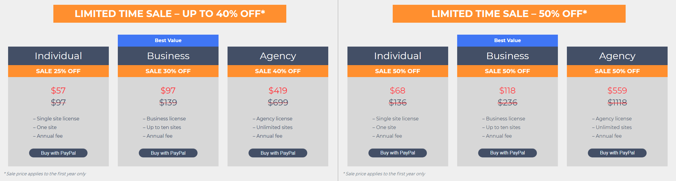Click the "LIMITED TIME SALE – 50% OFF" banner

509,14
